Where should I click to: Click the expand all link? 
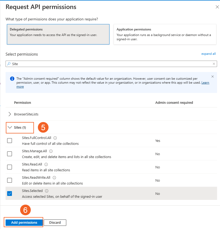pyautogui.click(x=208, y=54)
